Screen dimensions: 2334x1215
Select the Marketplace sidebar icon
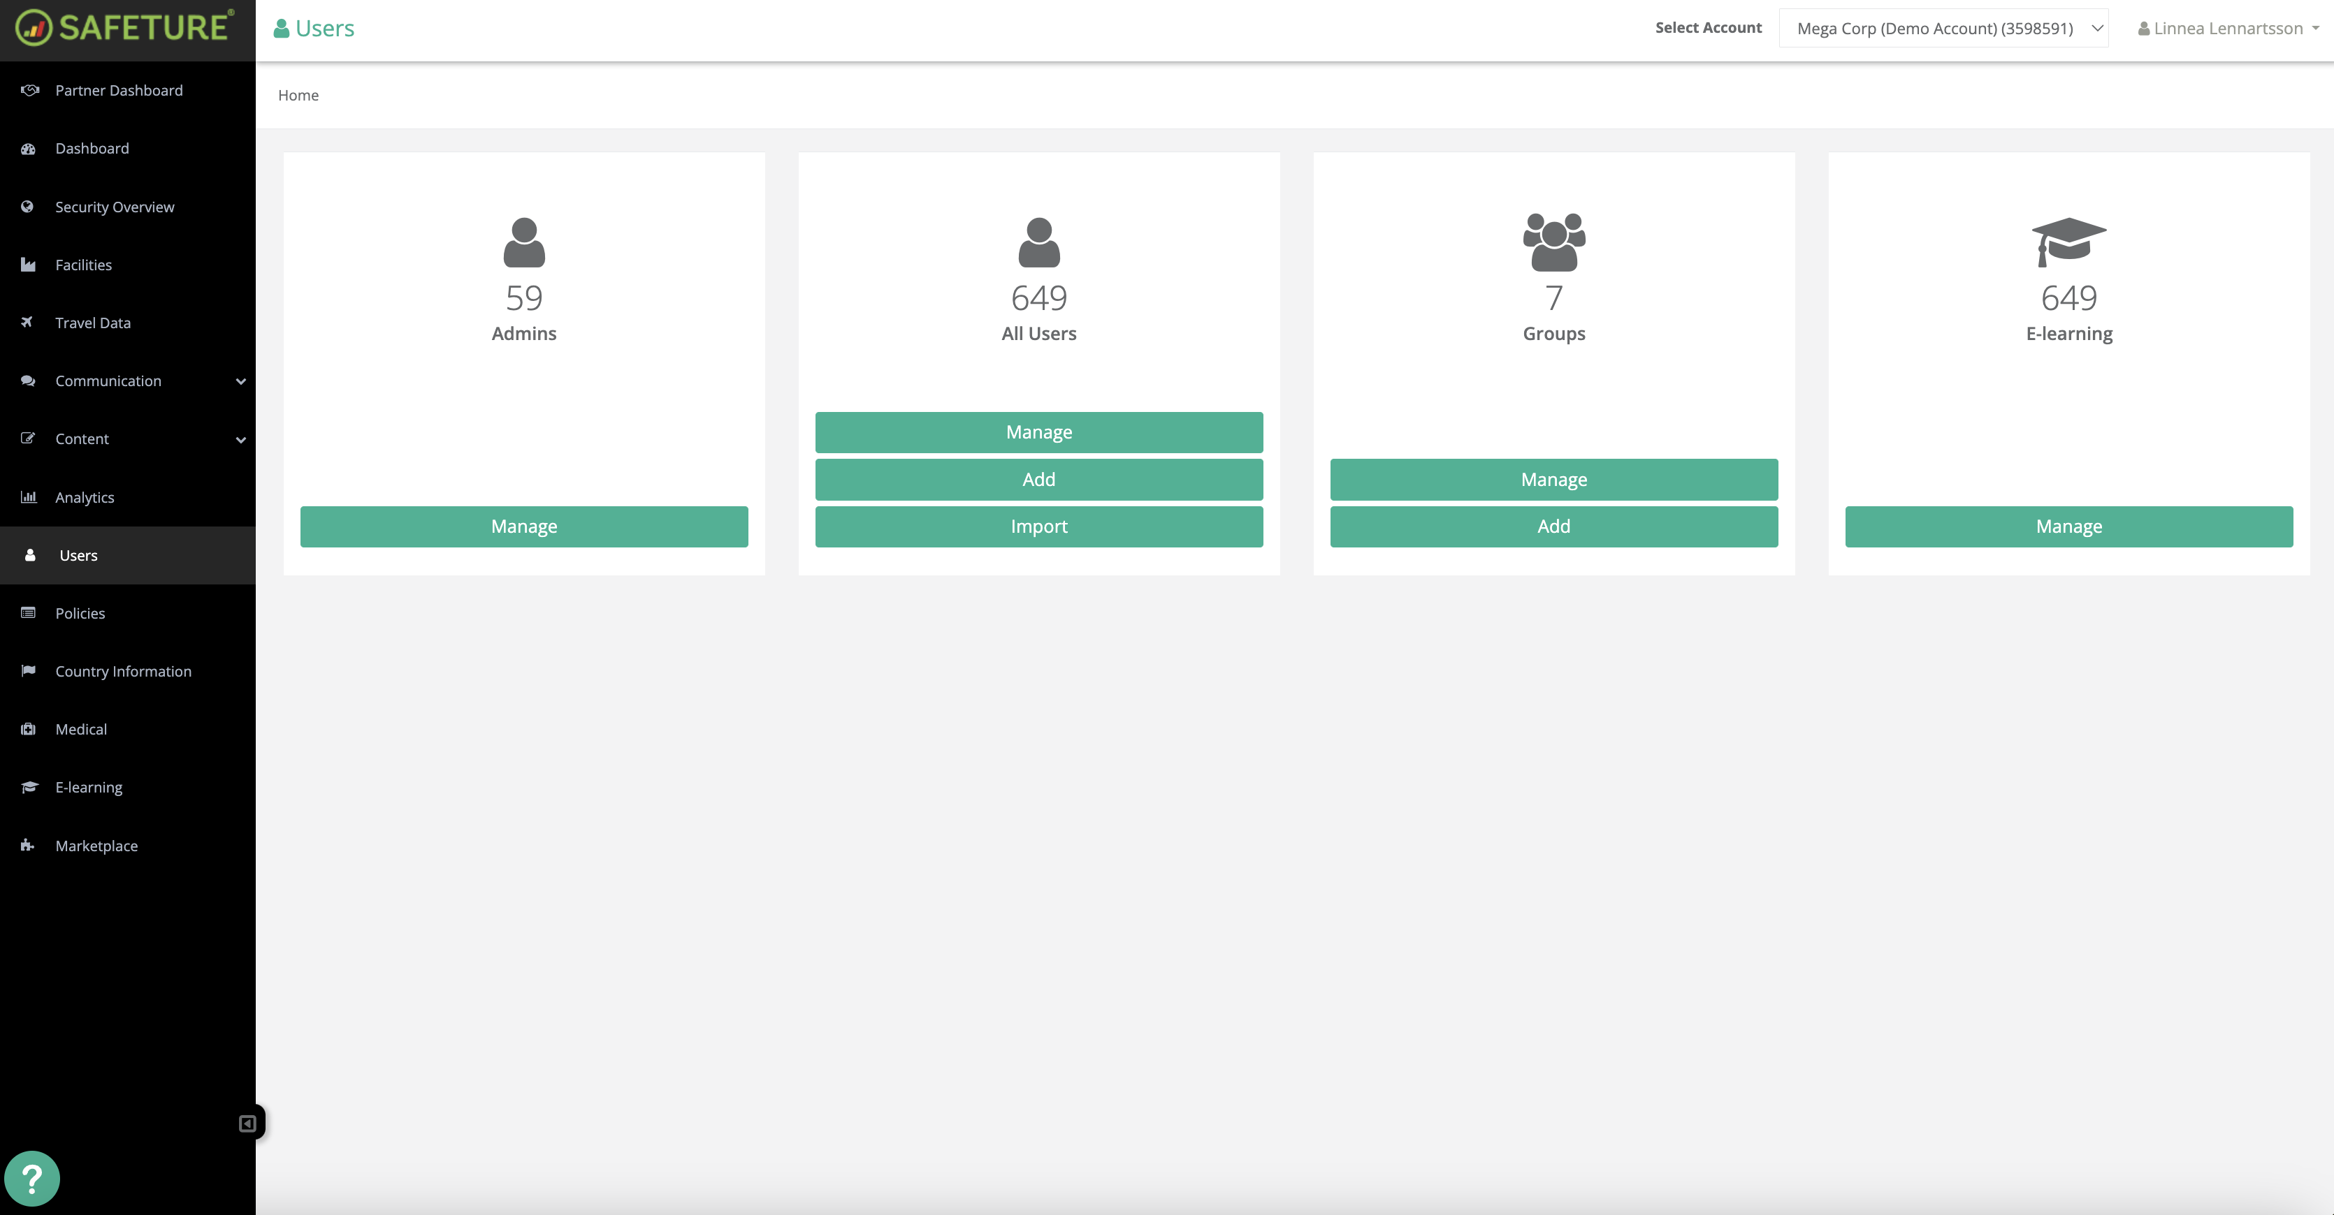point(28,845)
